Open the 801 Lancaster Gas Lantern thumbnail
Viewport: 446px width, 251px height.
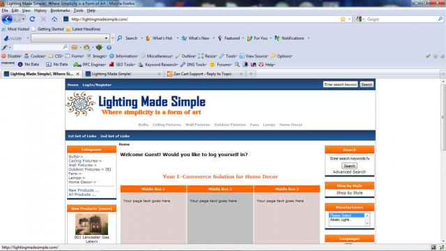[91, 225]
